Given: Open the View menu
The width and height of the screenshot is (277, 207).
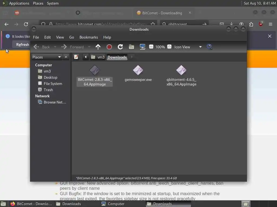Looking at the screenshot, I should pos(60,37).
